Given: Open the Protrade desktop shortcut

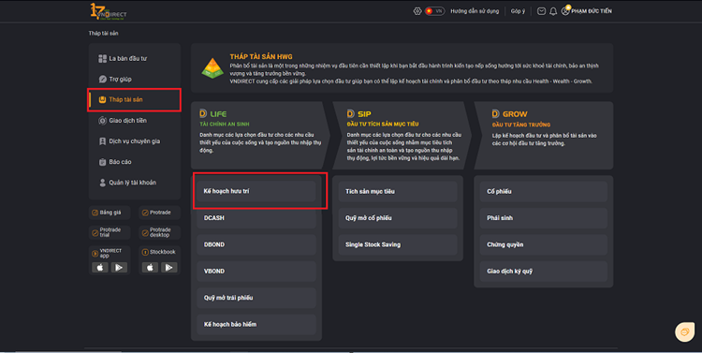Looking at the screenshot, I should [x=159, y=232].
